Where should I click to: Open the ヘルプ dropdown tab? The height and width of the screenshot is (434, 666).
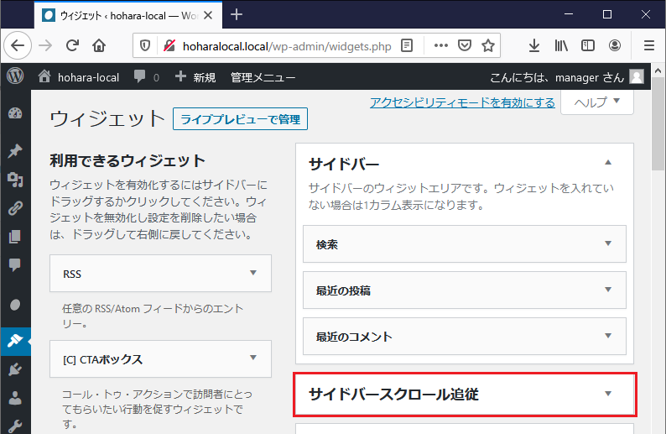[x=597, y=102]
